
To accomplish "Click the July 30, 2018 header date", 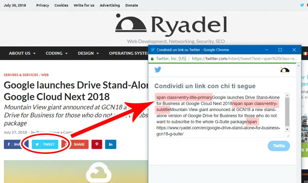I will (x=15, y=5).
